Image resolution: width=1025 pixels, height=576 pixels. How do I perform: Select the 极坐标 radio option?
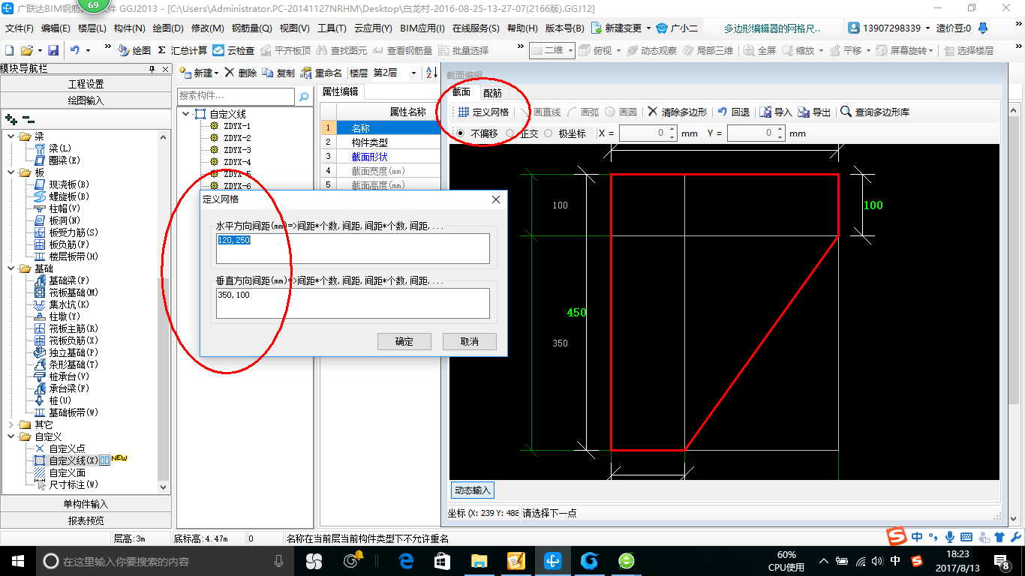pos(548,133)
